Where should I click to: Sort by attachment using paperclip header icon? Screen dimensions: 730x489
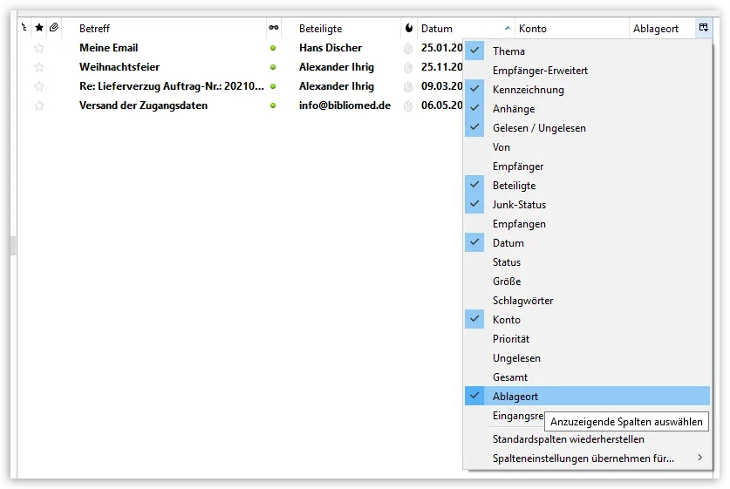click(x=54, y=28)
